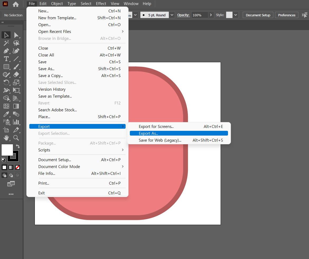The image size is (309, 259).
Task: Select the Gradient tool
Action: 16,106
